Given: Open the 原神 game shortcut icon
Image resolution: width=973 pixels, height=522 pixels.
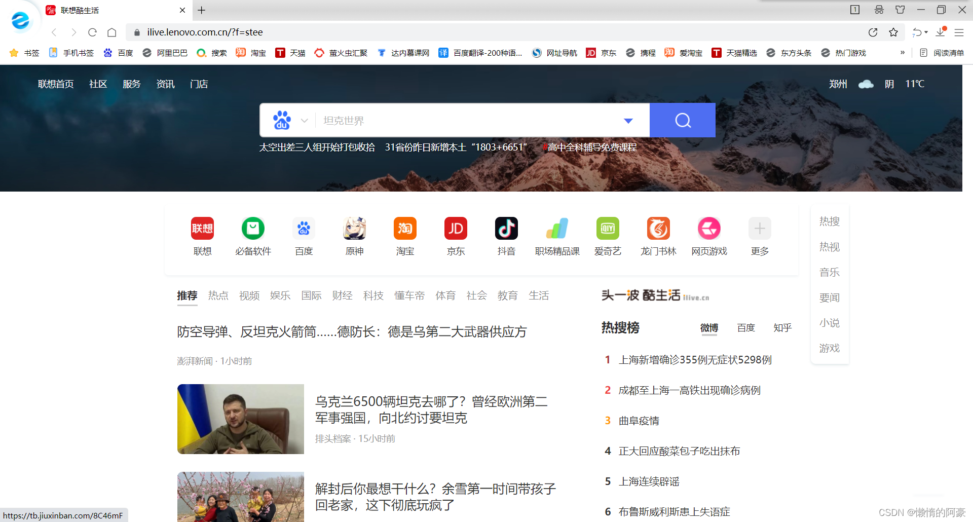Looking at the screenshot, I should 354,229.
